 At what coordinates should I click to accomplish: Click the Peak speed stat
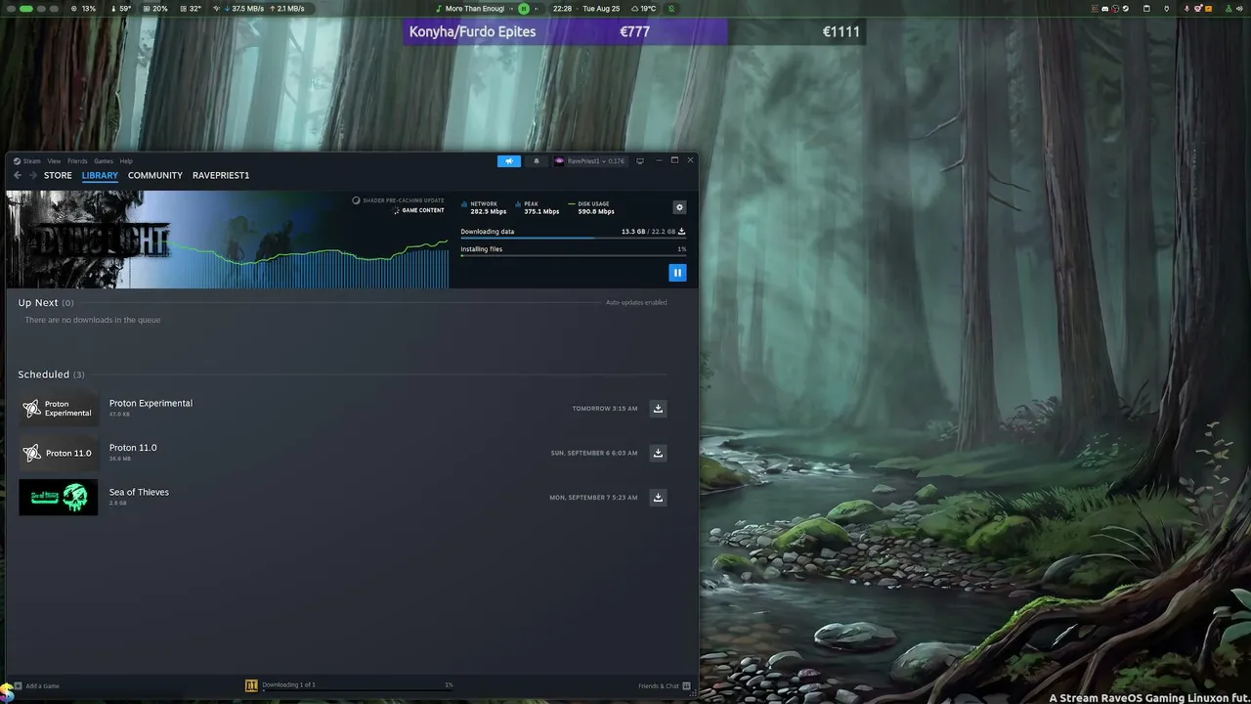point(538,207)
